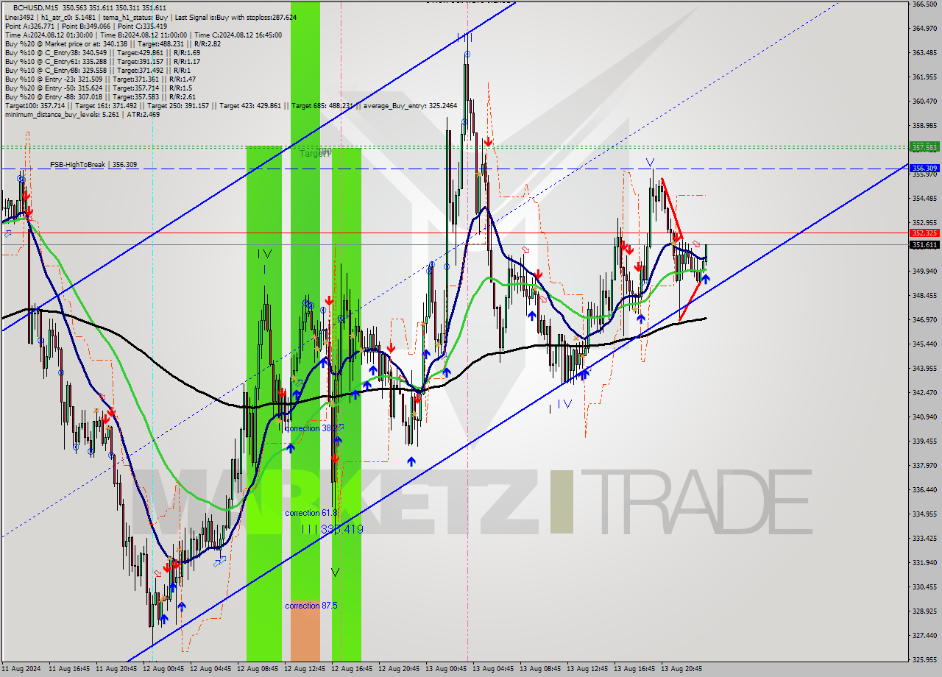
Task: Click the '12 Aug 00:45' time axis label
Action: coord(163,670)
